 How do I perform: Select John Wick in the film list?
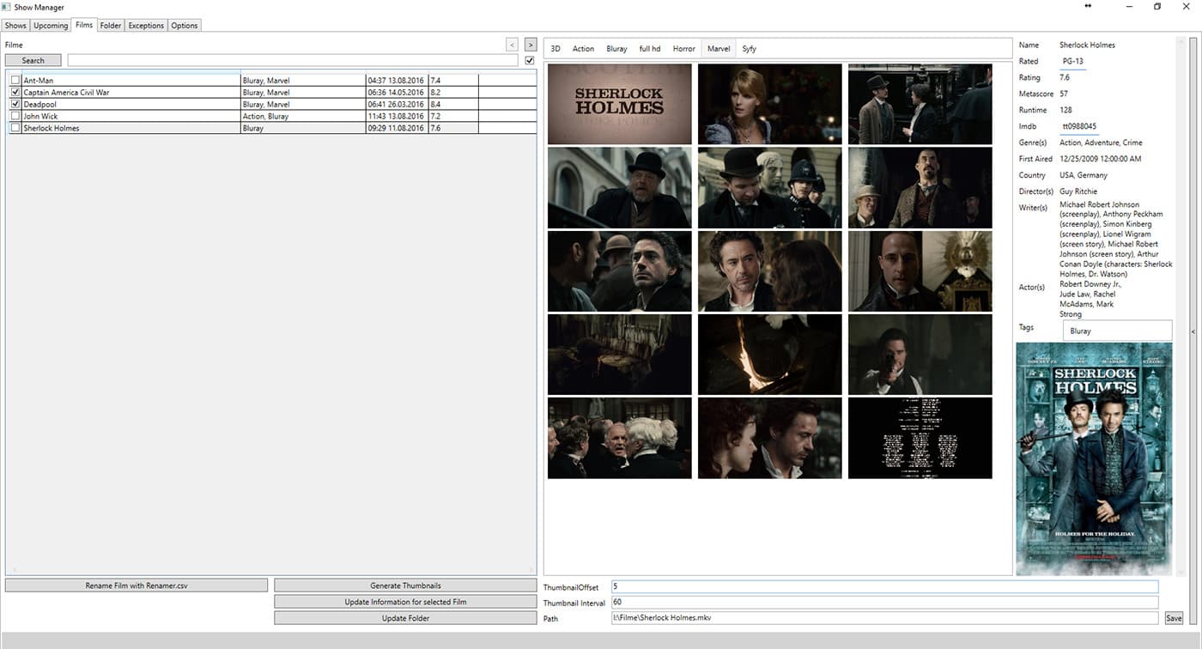point(41,116)
